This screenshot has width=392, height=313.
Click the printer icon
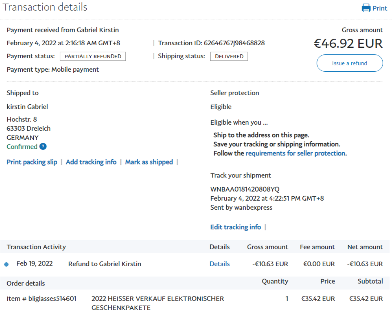pos(366,8)
